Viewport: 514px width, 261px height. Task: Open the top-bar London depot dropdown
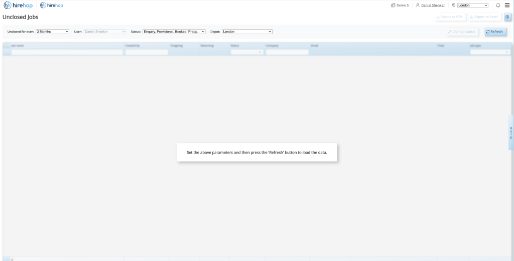473,5
